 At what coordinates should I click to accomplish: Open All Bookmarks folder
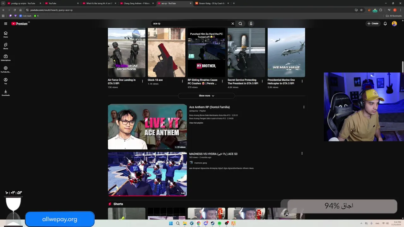click(394, 16)
